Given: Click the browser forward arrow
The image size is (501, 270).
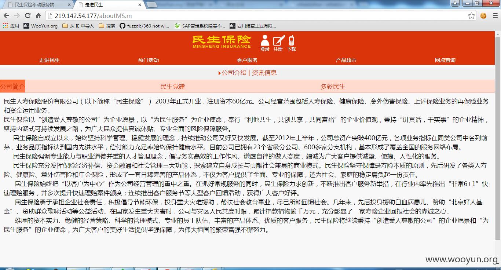Looking at the screenshot, I should click(17, 16).
